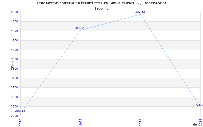203x127 pixels.
Task: Click the chart title starting ASSOCIAZIONE SPORTIVA
Action: pos(101,3)
